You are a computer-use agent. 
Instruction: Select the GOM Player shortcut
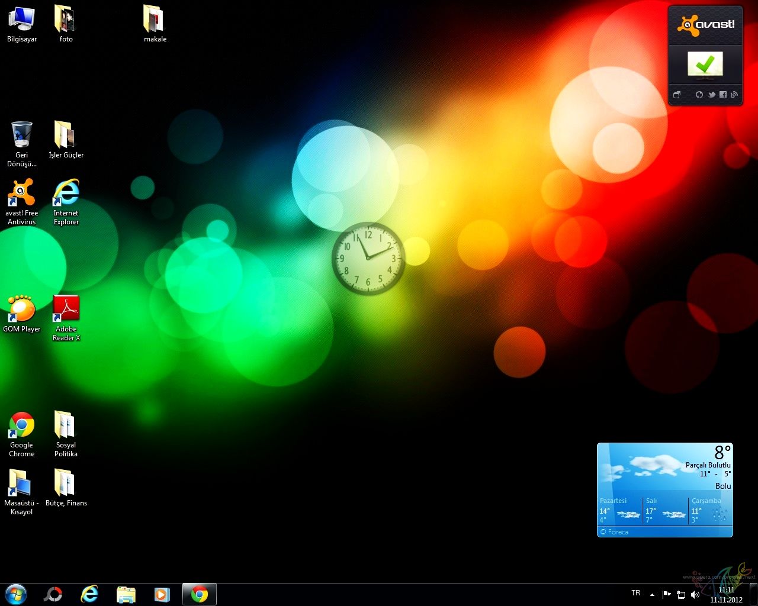pos(22,314)
